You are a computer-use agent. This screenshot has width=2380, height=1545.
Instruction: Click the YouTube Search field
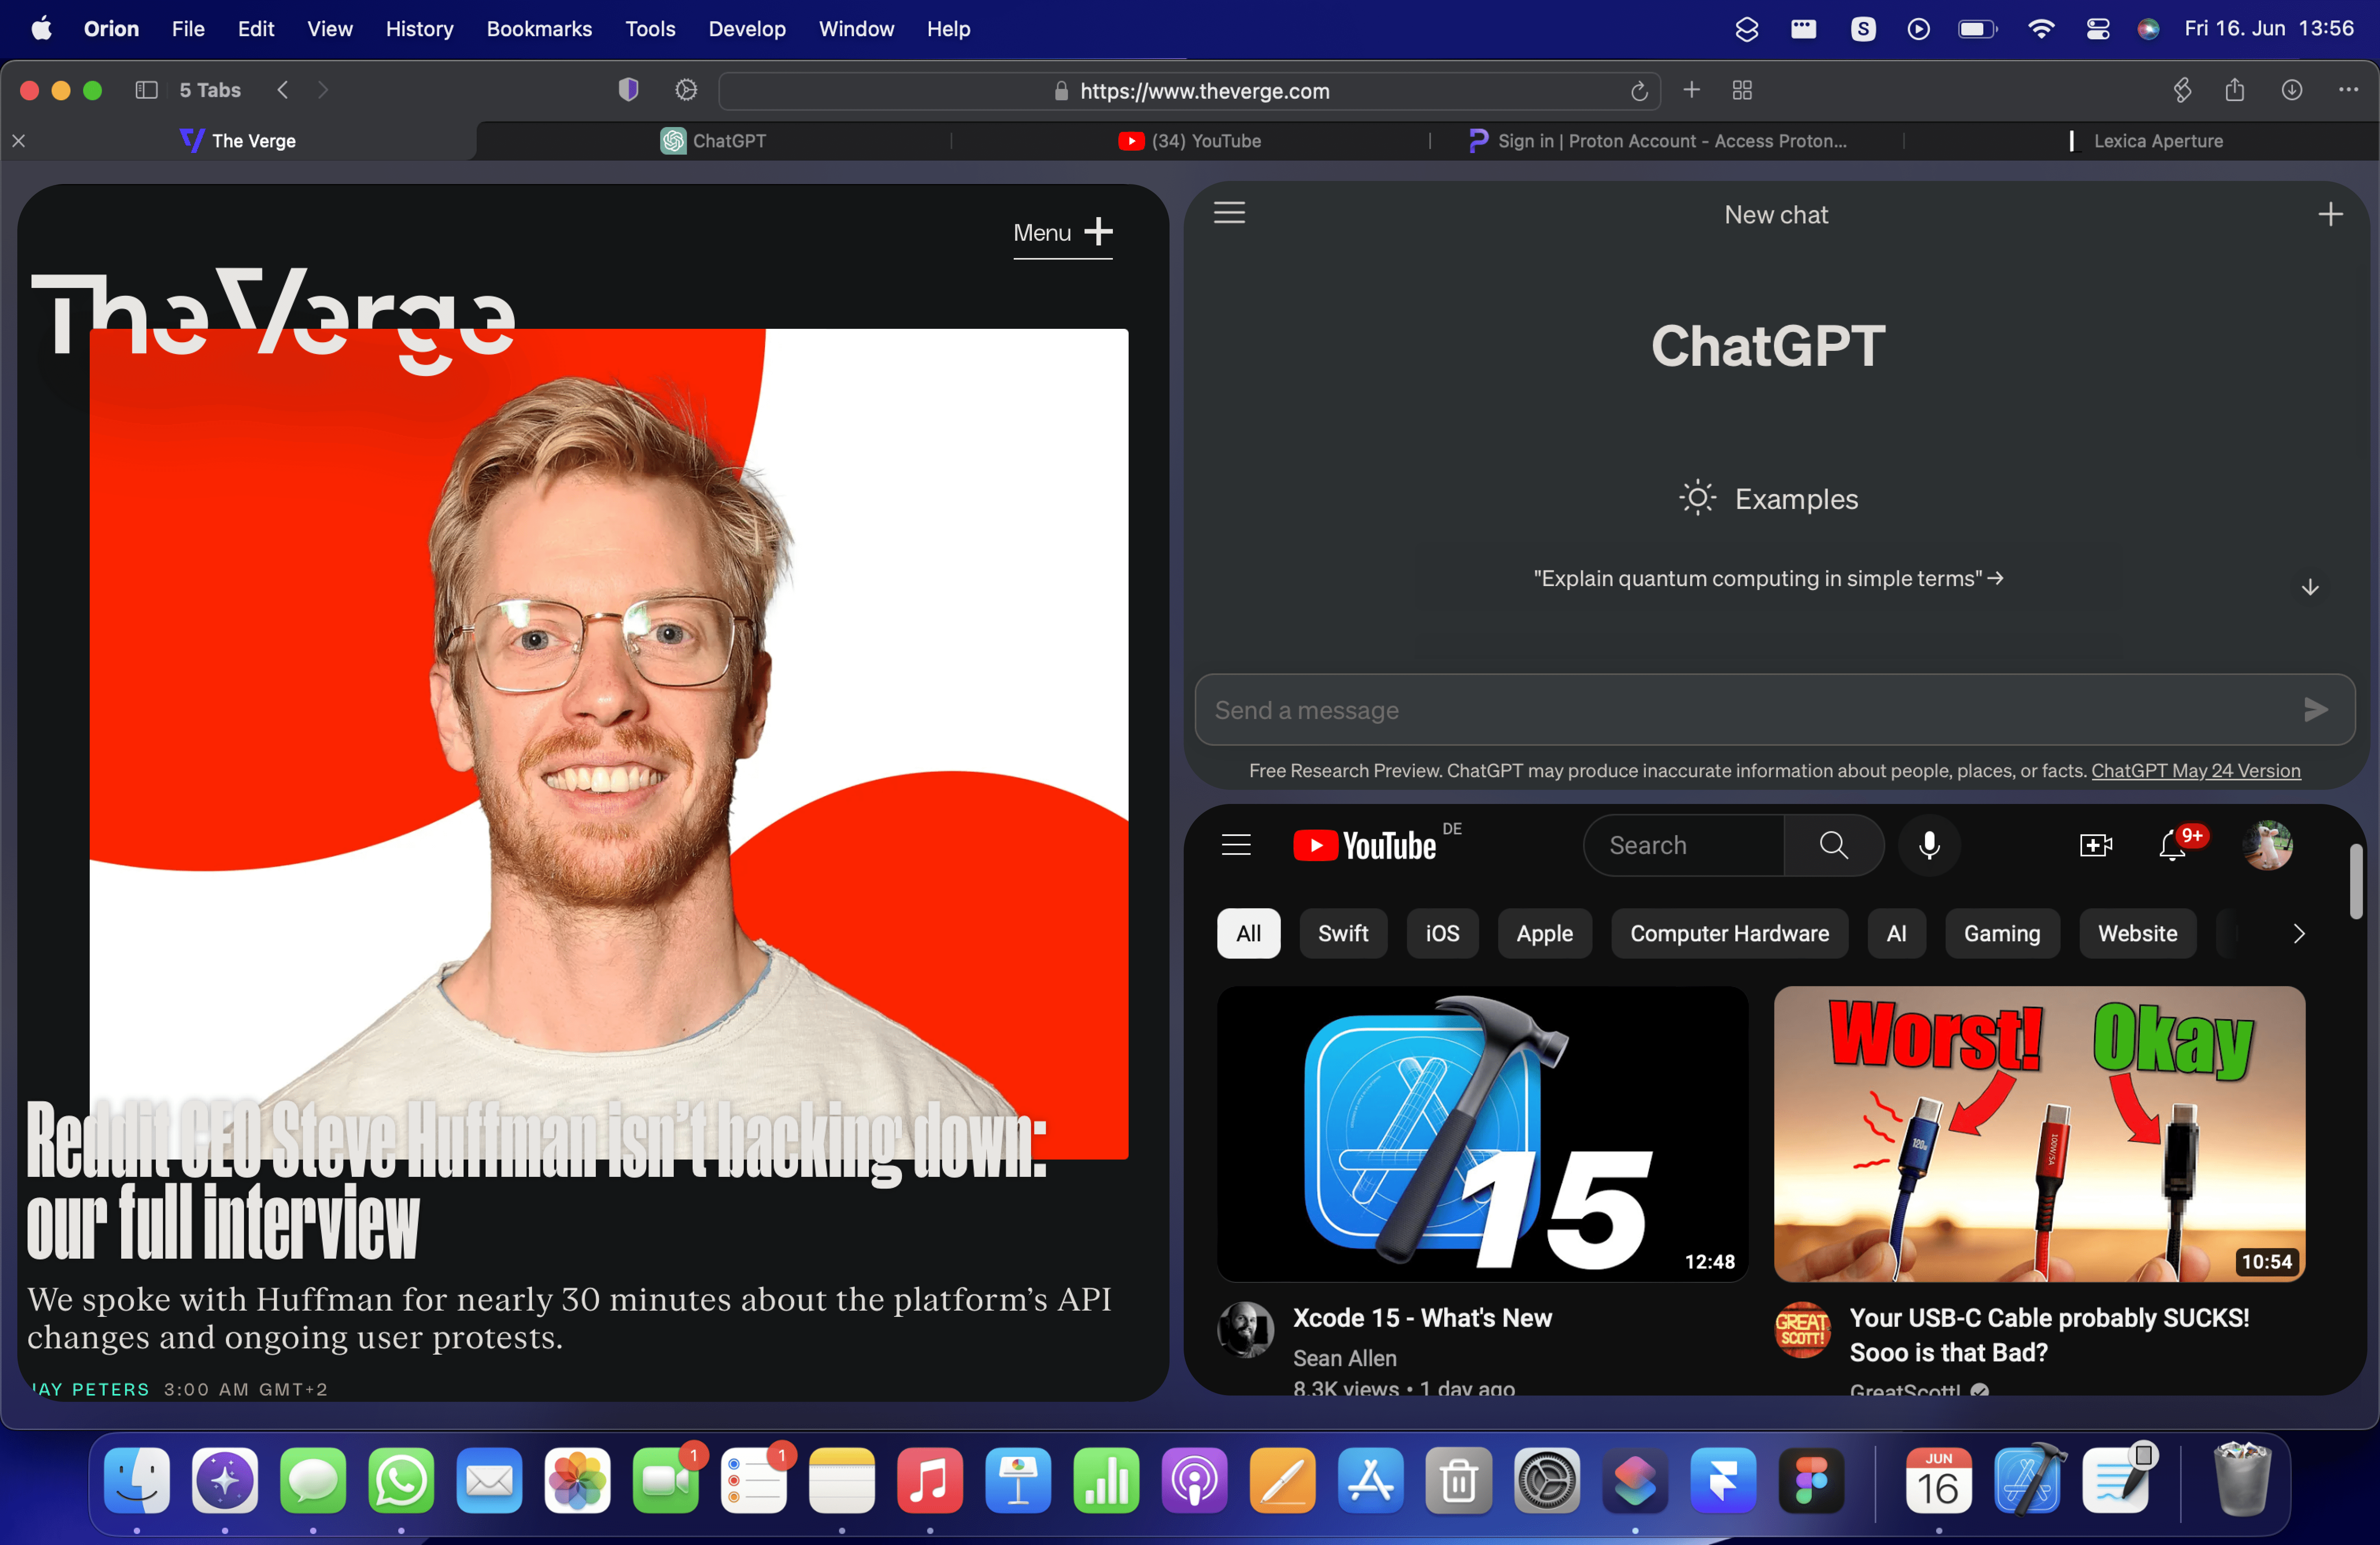click(x=1685, y=845)
